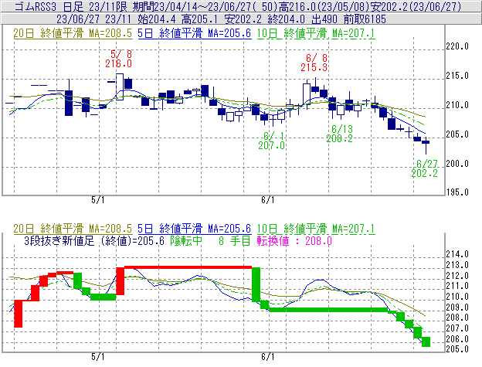Click the 3段抜き新値足 (終値)=205.6 label
Screen dimensions: 482x367
94,241
